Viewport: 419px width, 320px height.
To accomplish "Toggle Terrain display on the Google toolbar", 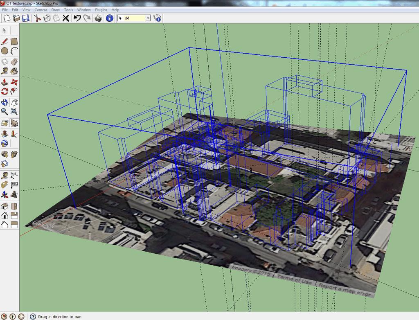I will point(14,123).
